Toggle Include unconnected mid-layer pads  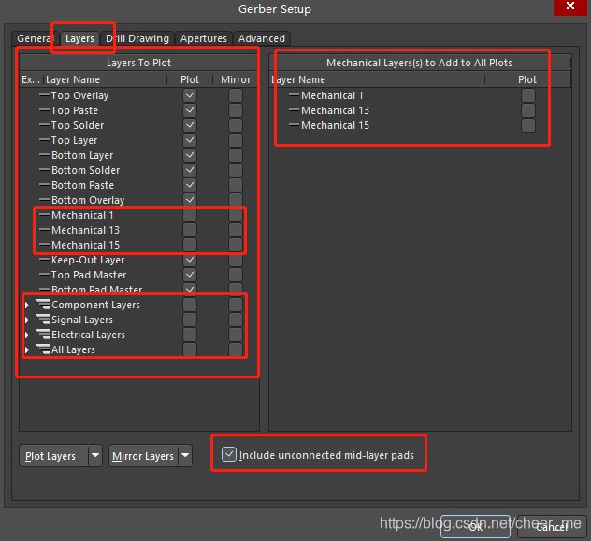[229, 455]
